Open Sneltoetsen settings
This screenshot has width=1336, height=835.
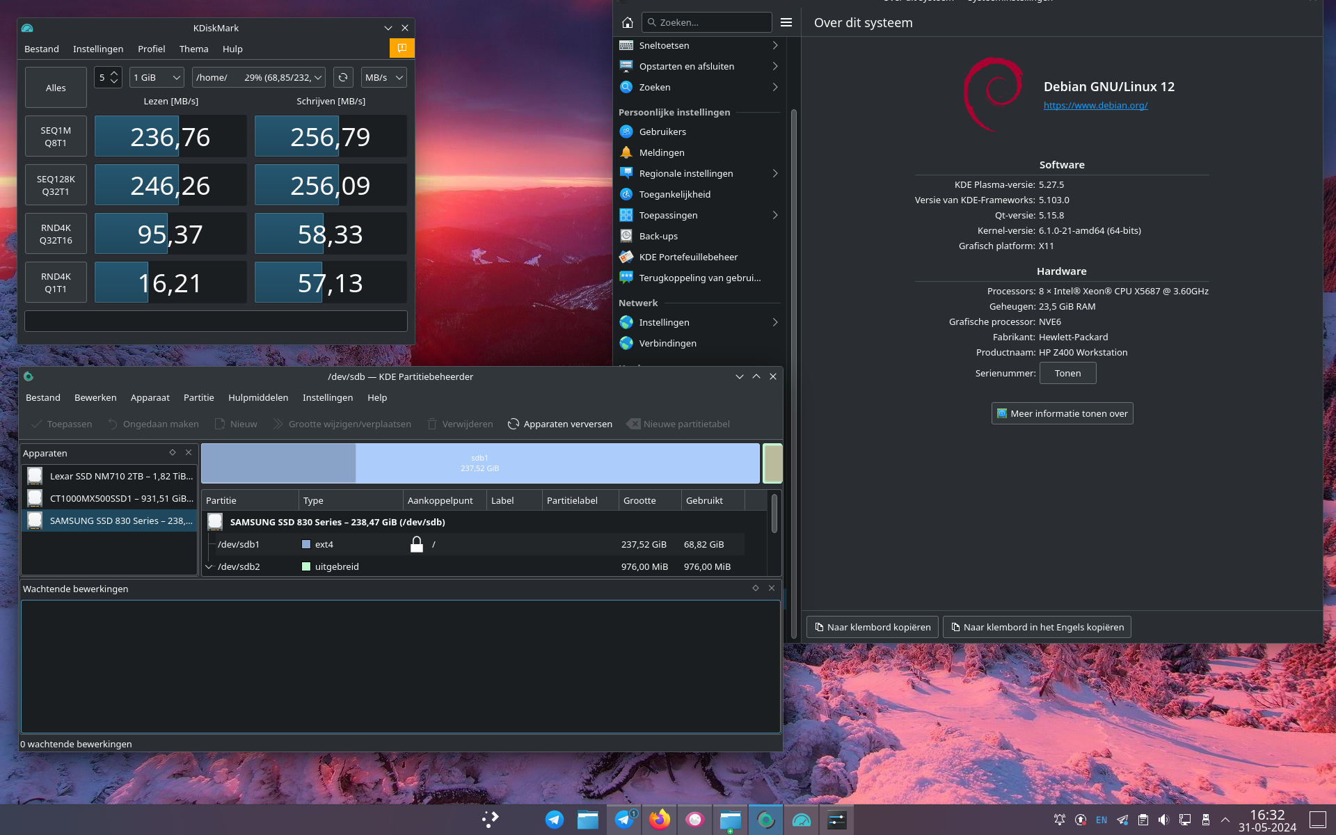[699, 45]
